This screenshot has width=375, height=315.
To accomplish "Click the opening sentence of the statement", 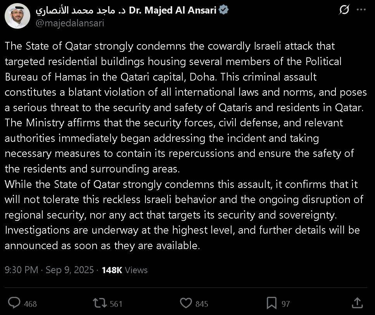I will (169, 46).
